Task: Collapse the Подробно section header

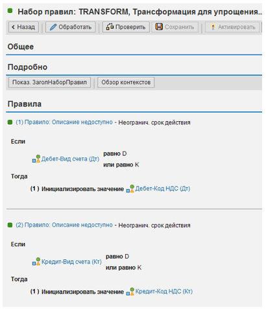Action: tap(27, 67)
